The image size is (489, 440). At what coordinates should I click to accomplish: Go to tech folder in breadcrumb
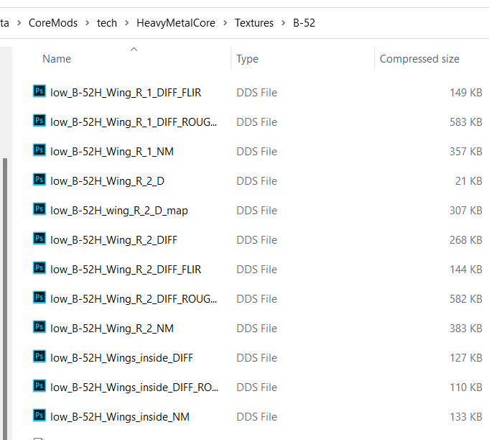coord(107,23)
